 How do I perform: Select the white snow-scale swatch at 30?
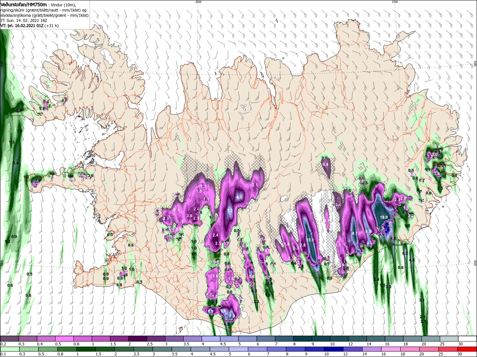coord(467,339)
